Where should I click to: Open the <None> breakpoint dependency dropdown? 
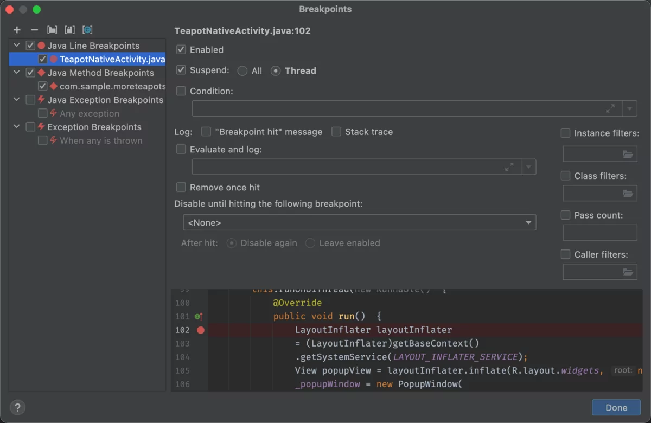[x=360, y=223]
